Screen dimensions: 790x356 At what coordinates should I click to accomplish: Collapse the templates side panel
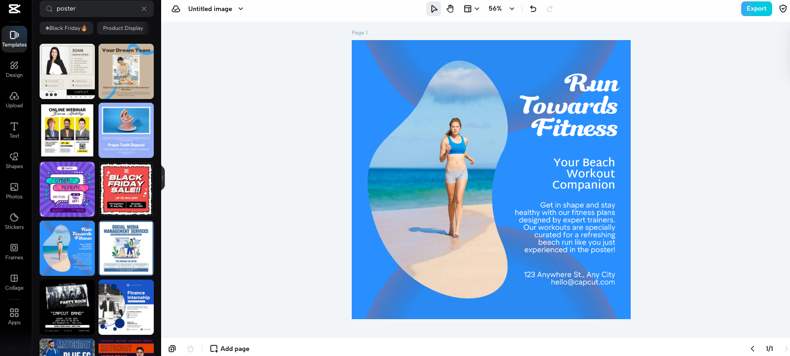pos(163,178)
